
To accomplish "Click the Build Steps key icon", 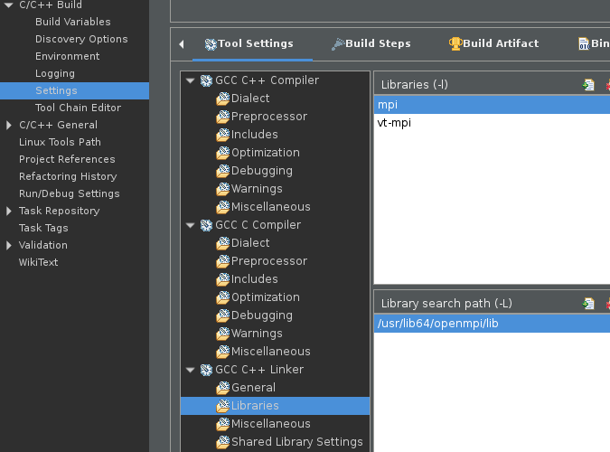I will coord(337,43).
